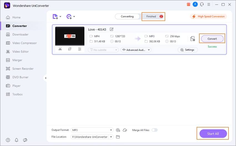This screenshot has height=146, width=236.
Task: Click the Love - 40143 file name
Action: click(x=97, y=30)
